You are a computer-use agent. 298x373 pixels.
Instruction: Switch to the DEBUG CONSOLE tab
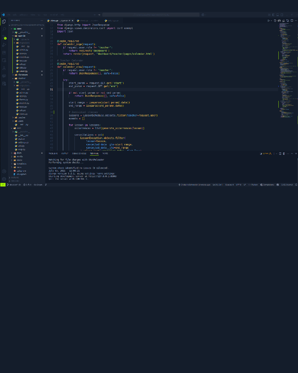point(79,153)
